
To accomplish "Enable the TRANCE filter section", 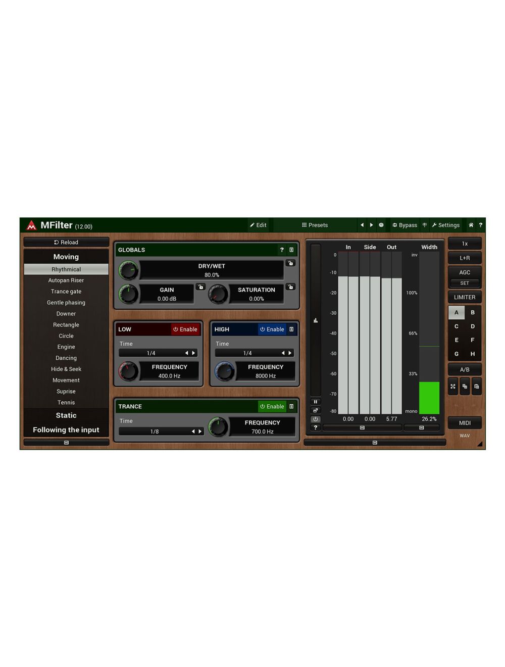I will pos(272,406).
